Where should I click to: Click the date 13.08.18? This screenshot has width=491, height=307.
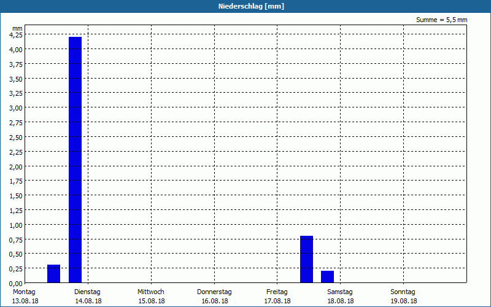[25, 301]
